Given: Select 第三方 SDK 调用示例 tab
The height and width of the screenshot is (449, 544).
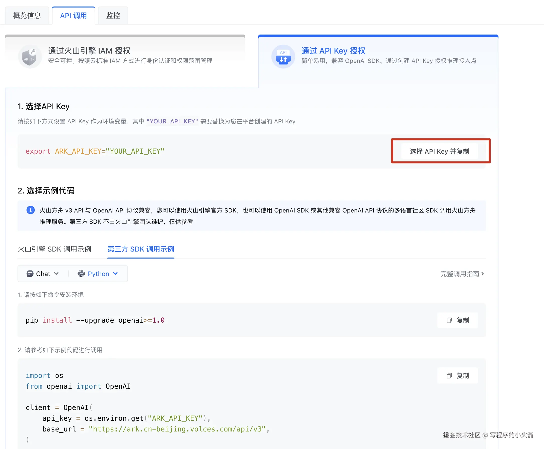Looking at the screenshot, I should 141,249.
